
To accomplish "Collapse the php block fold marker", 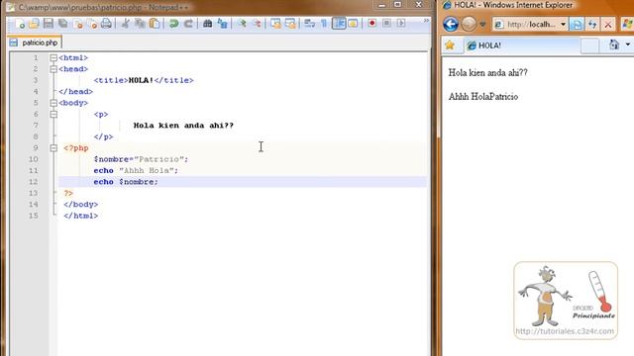I will (53, 148).
